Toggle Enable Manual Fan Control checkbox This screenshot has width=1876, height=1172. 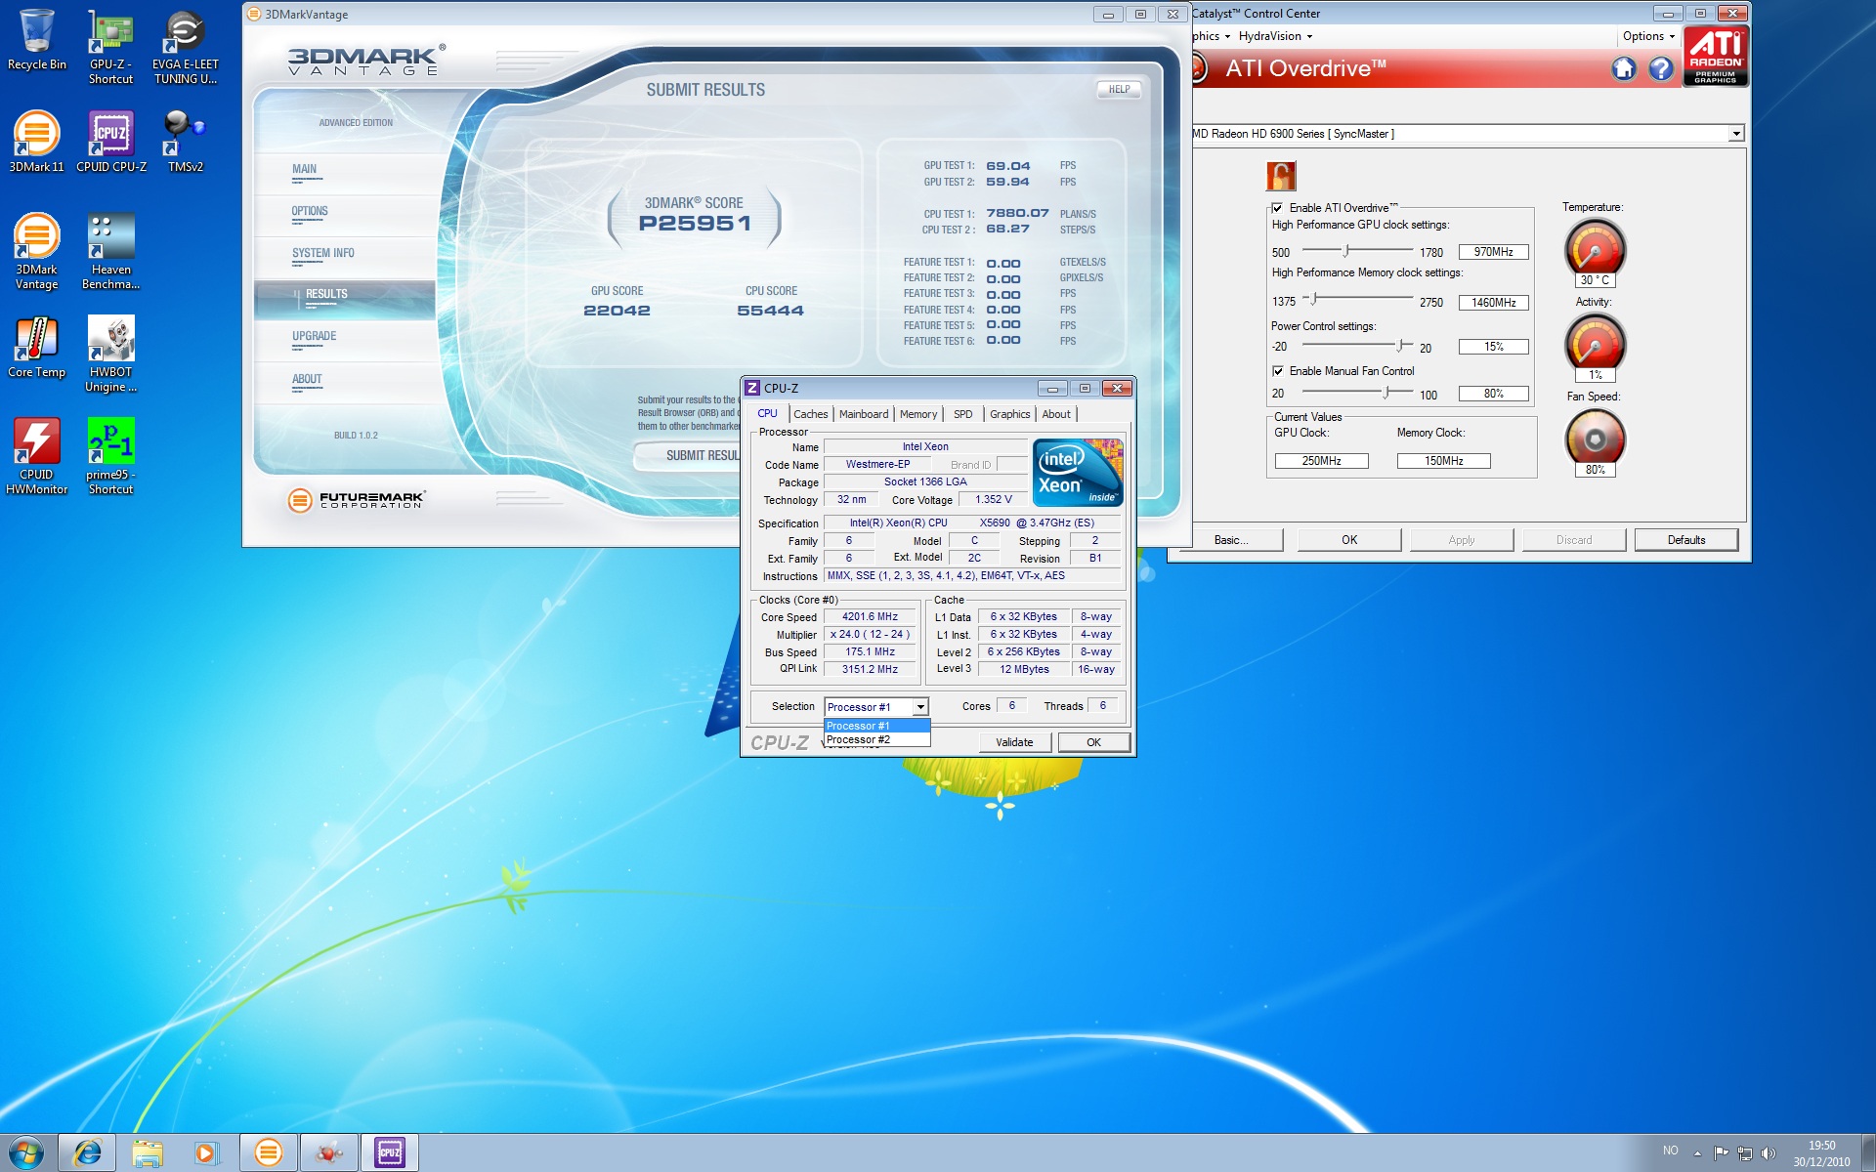[1277, 371]
